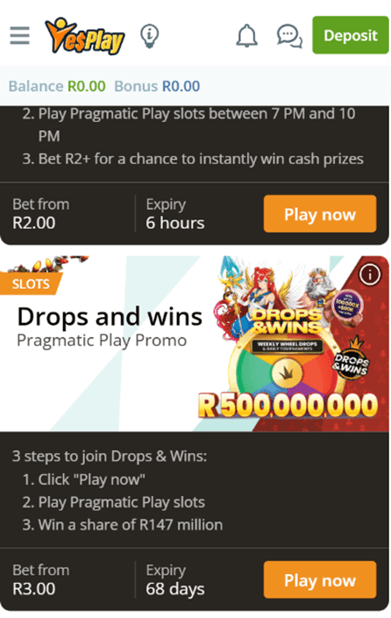Image resolution: width=391 pixels, height=618 pixels.
Task: Click the Bet from R3.00 label
Action: 41,579
